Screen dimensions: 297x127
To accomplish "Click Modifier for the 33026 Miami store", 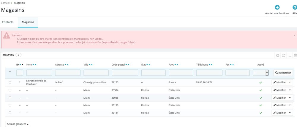I will [279, 98].
